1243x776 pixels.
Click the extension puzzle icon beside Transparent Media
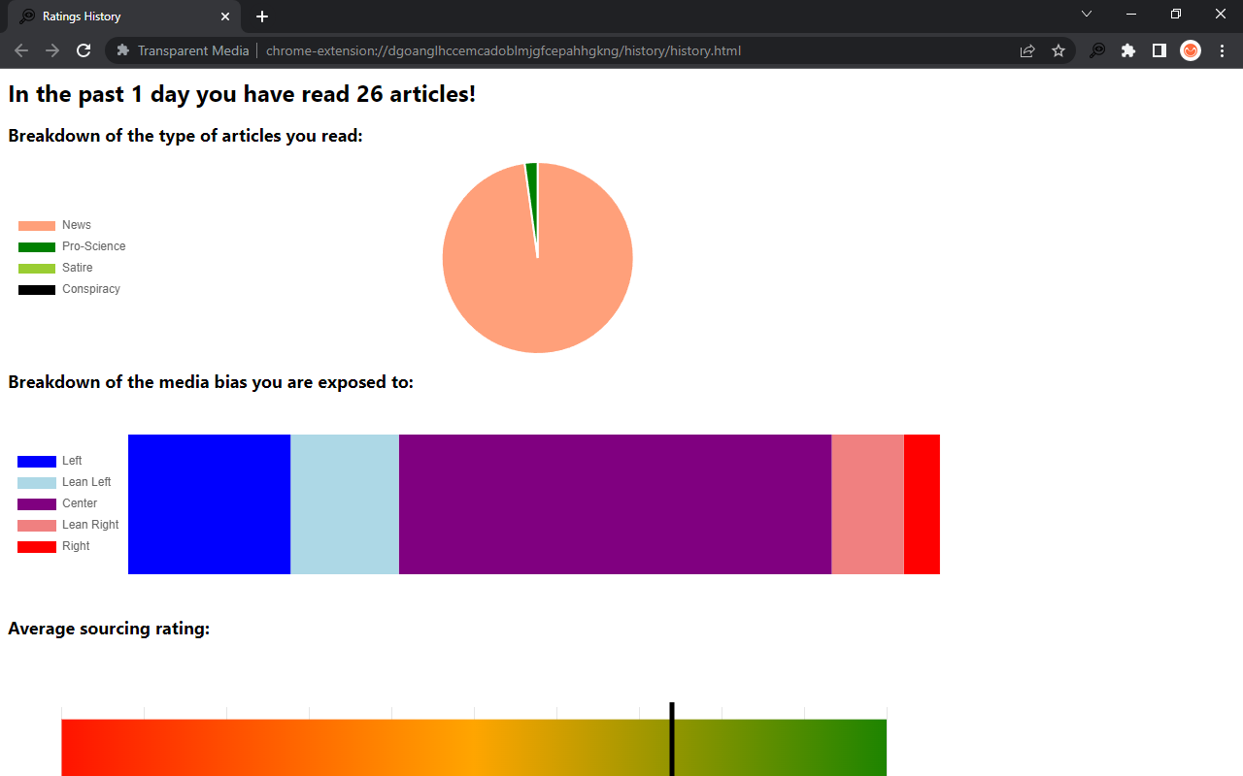[x=123, y=50]
